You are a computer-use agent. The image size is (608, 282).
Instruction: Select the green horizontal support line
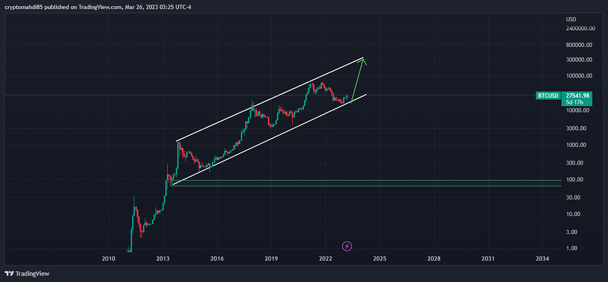click(356, 180)
